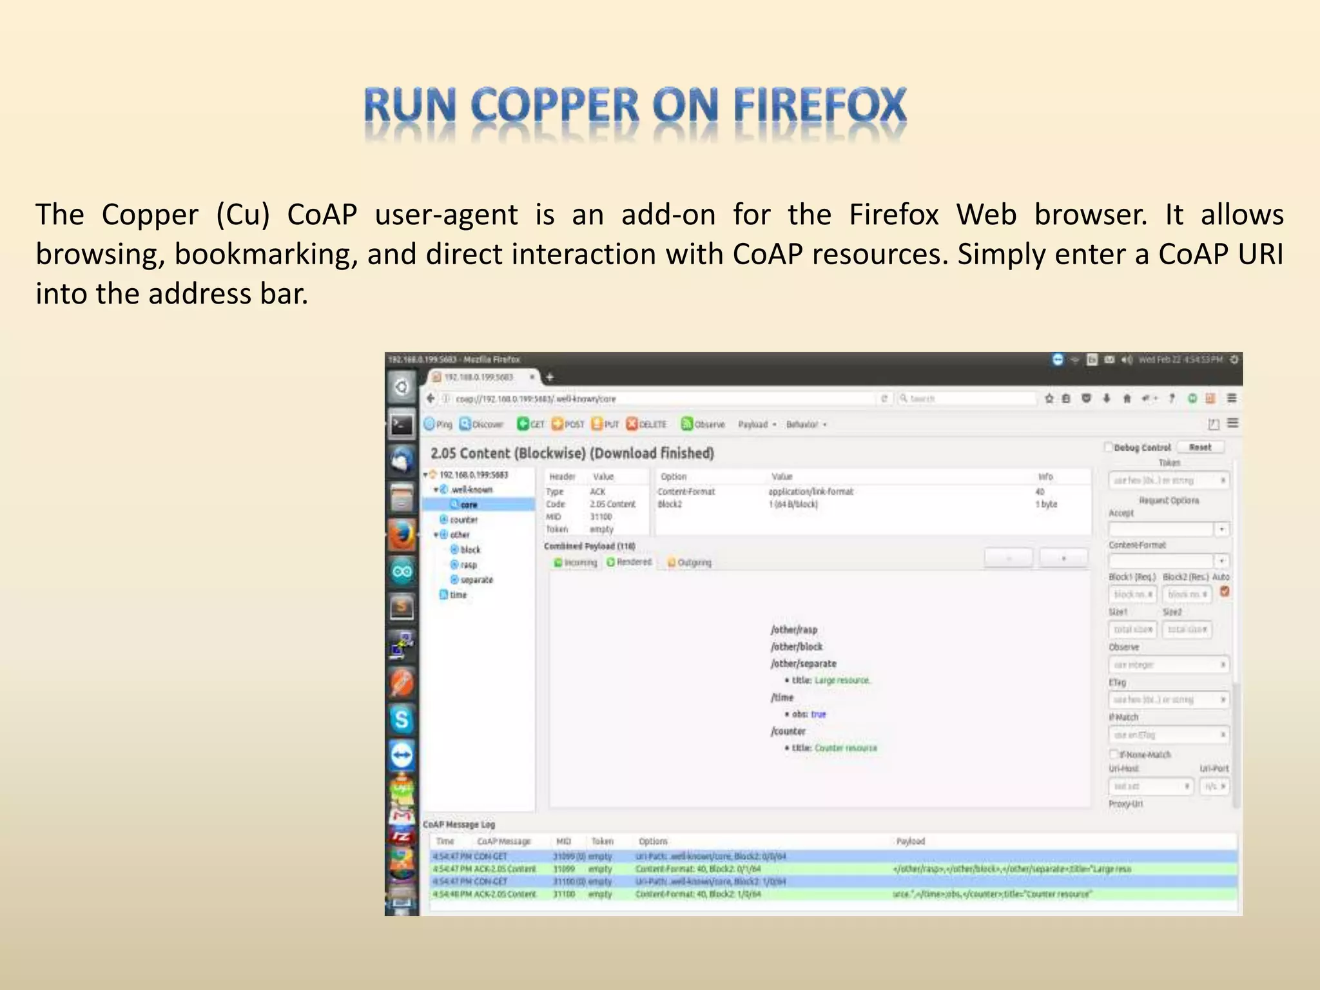Open Terminal from the Ubuntu launcher
The height and width of the screenshot is (990, 1320).
pos(402,424)
